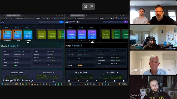Close Block 961635 details panel
This screenshot has height=99, width=177.
pos(126,46)
